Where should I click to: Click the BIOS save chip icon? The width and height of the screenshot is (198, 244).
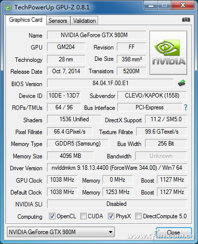(x=182, y=83)
